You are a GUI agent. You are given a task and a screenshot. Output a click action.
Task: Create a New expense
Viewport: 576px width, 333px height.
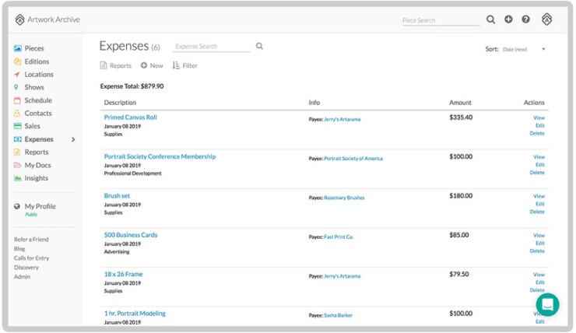(x=152, y=66)
